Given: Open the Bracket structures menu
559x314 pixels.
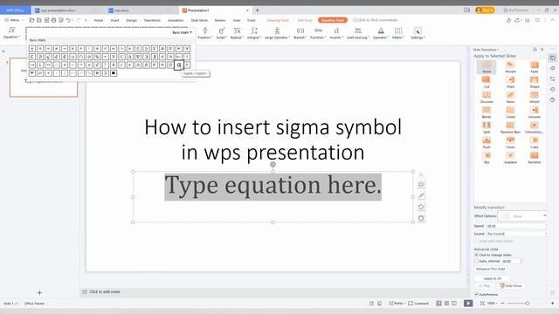Looking at the screenshot, I should [300, 33].
